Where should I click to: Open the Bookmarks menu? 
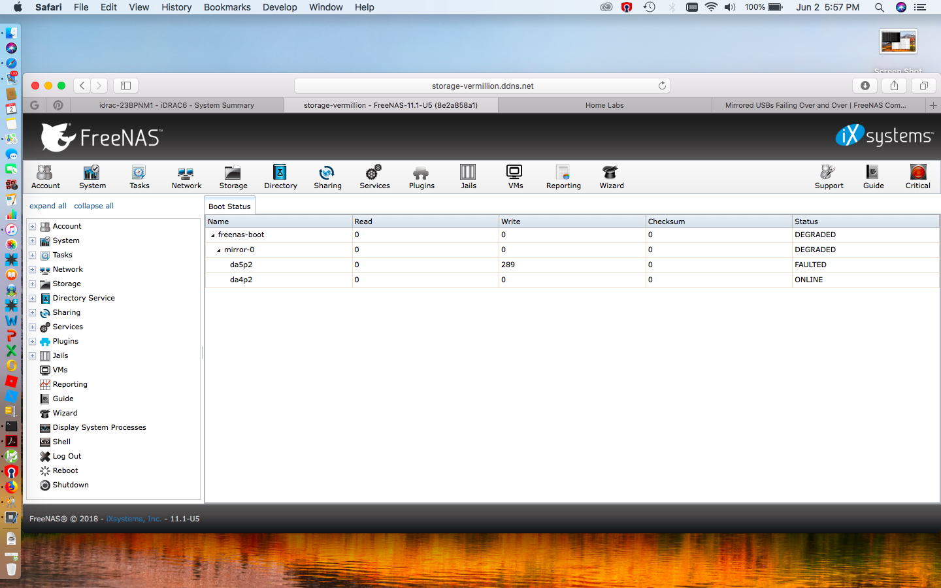point(227,7)
